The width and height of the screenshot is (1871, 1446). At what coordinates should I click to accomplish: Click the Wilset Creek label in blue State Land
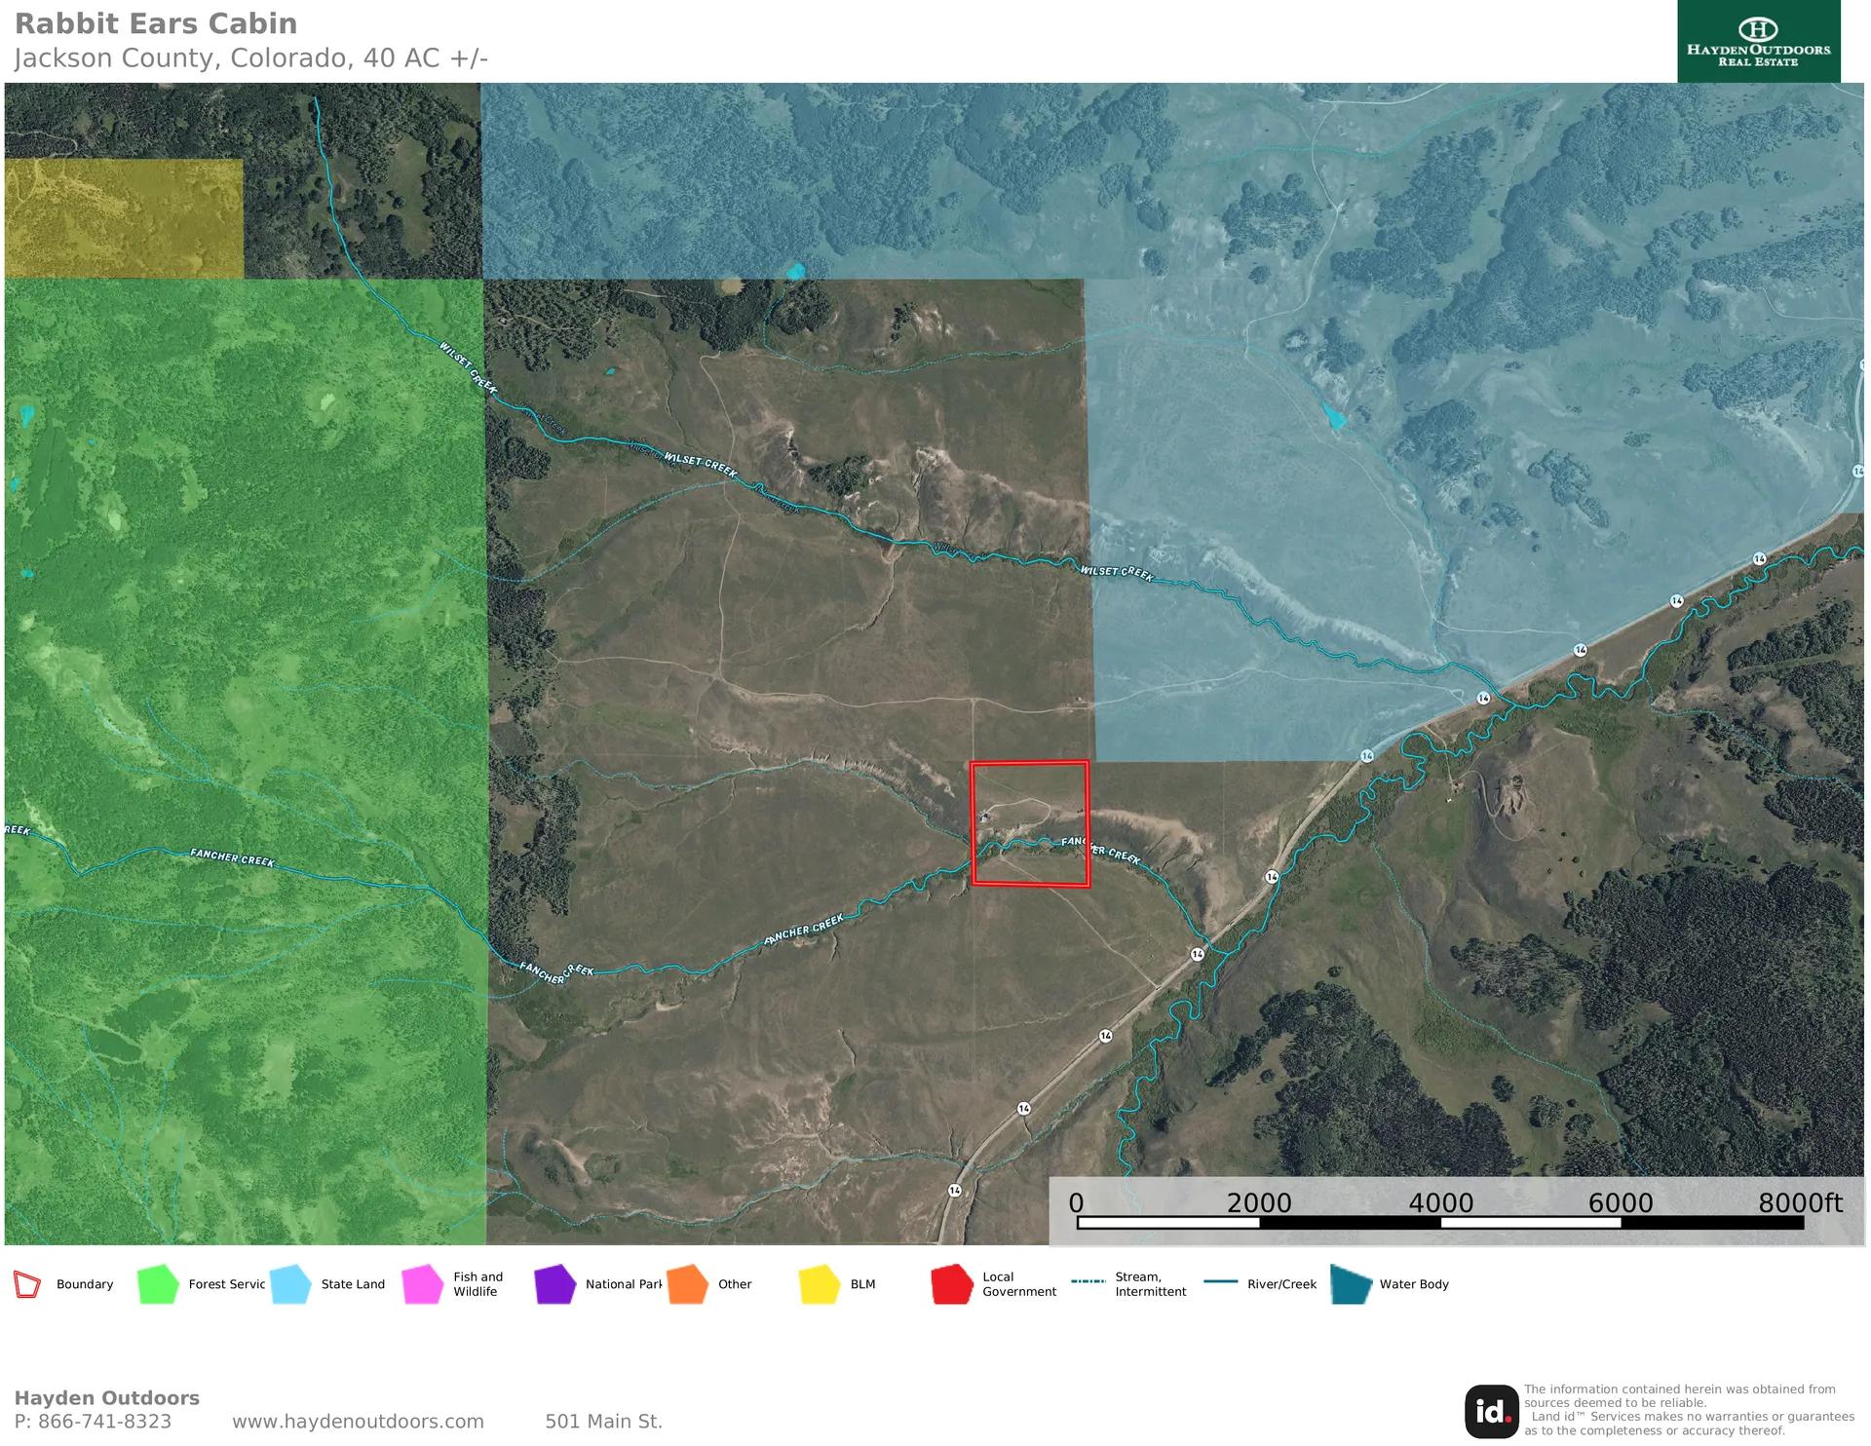click(1117, 573)
